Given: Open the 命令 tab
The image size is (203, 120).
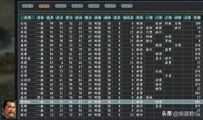Looking at the screenshot, I should [x=94, y=6].
